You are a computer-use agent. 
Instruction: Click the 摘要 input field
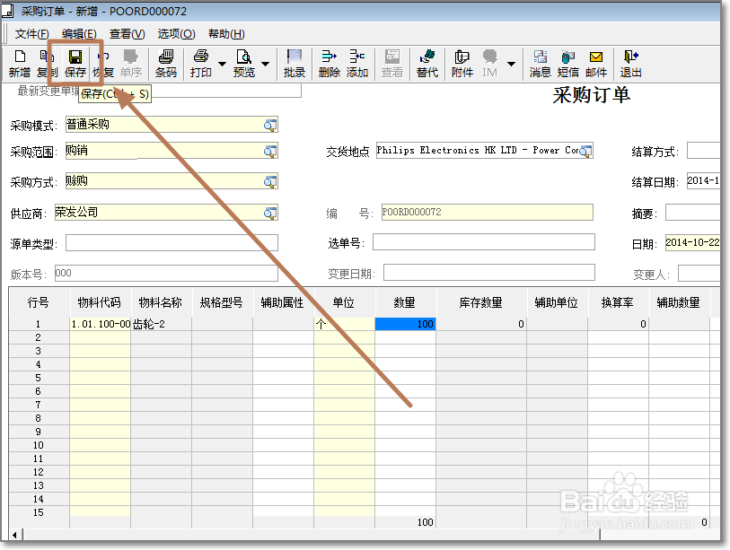coord(693,212)
